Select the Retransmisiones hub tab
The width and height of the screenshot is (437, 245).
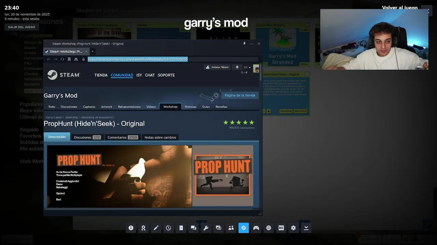[129, 107]
